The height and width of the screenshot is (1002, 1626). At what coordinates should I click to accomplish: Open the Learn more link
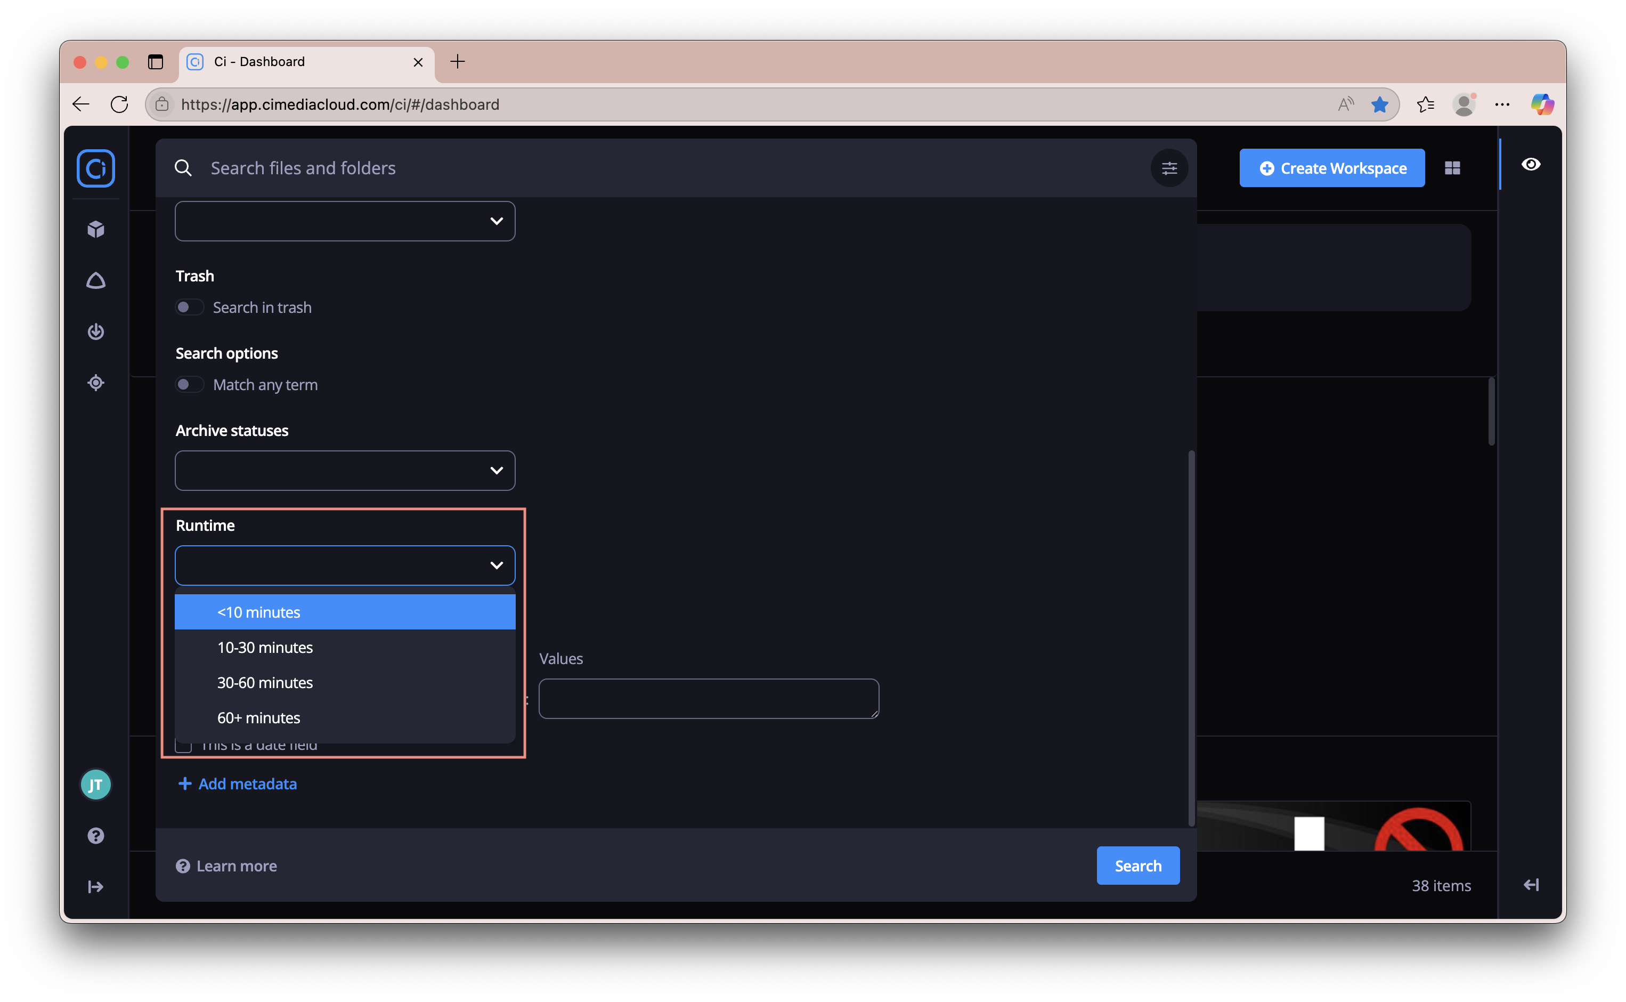point(226,866)
